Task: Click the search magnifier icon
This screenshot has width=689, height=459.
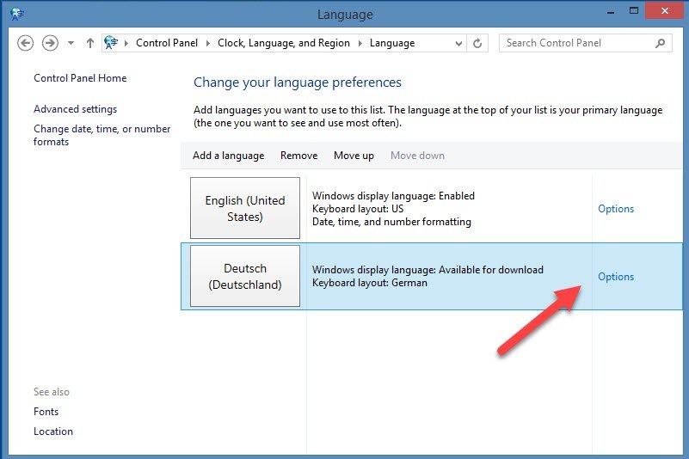Action: tap(660, 43)
